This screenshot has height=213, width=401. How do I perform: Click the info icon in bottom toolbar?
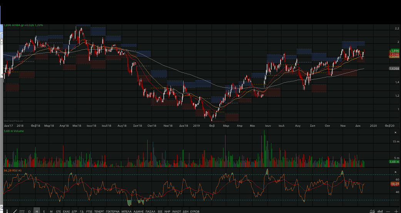[7, 211]
